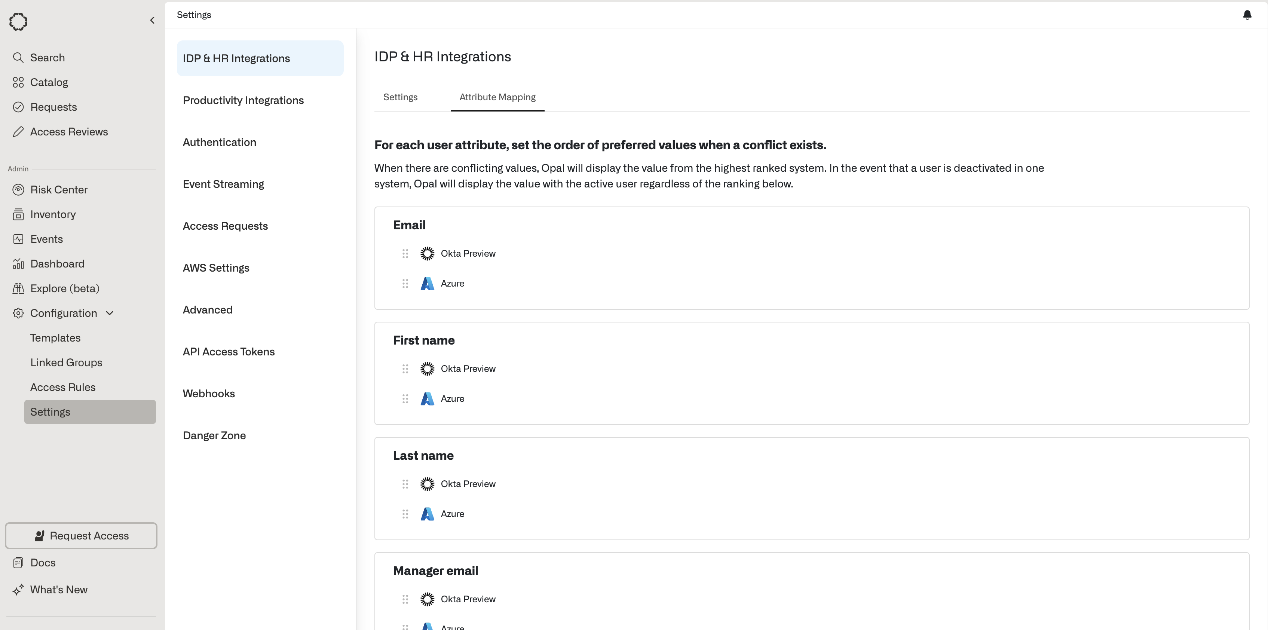Open Inventory from the sidebar
1268x630 pixels.
pos(53,214)
